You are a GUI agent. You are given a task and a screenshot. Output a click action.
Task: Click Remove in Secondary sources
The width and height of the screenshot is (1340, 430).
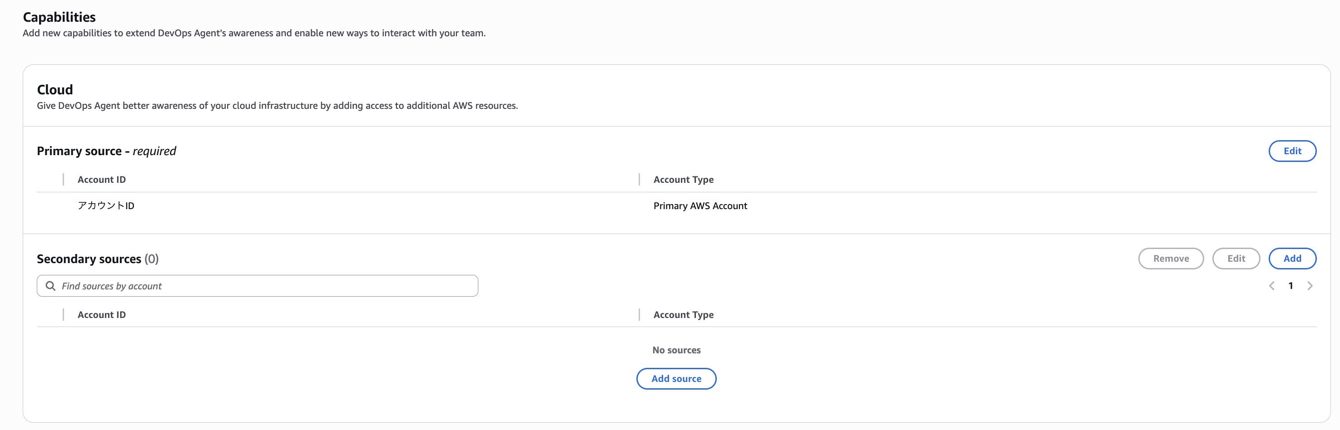pos(1171,259)
